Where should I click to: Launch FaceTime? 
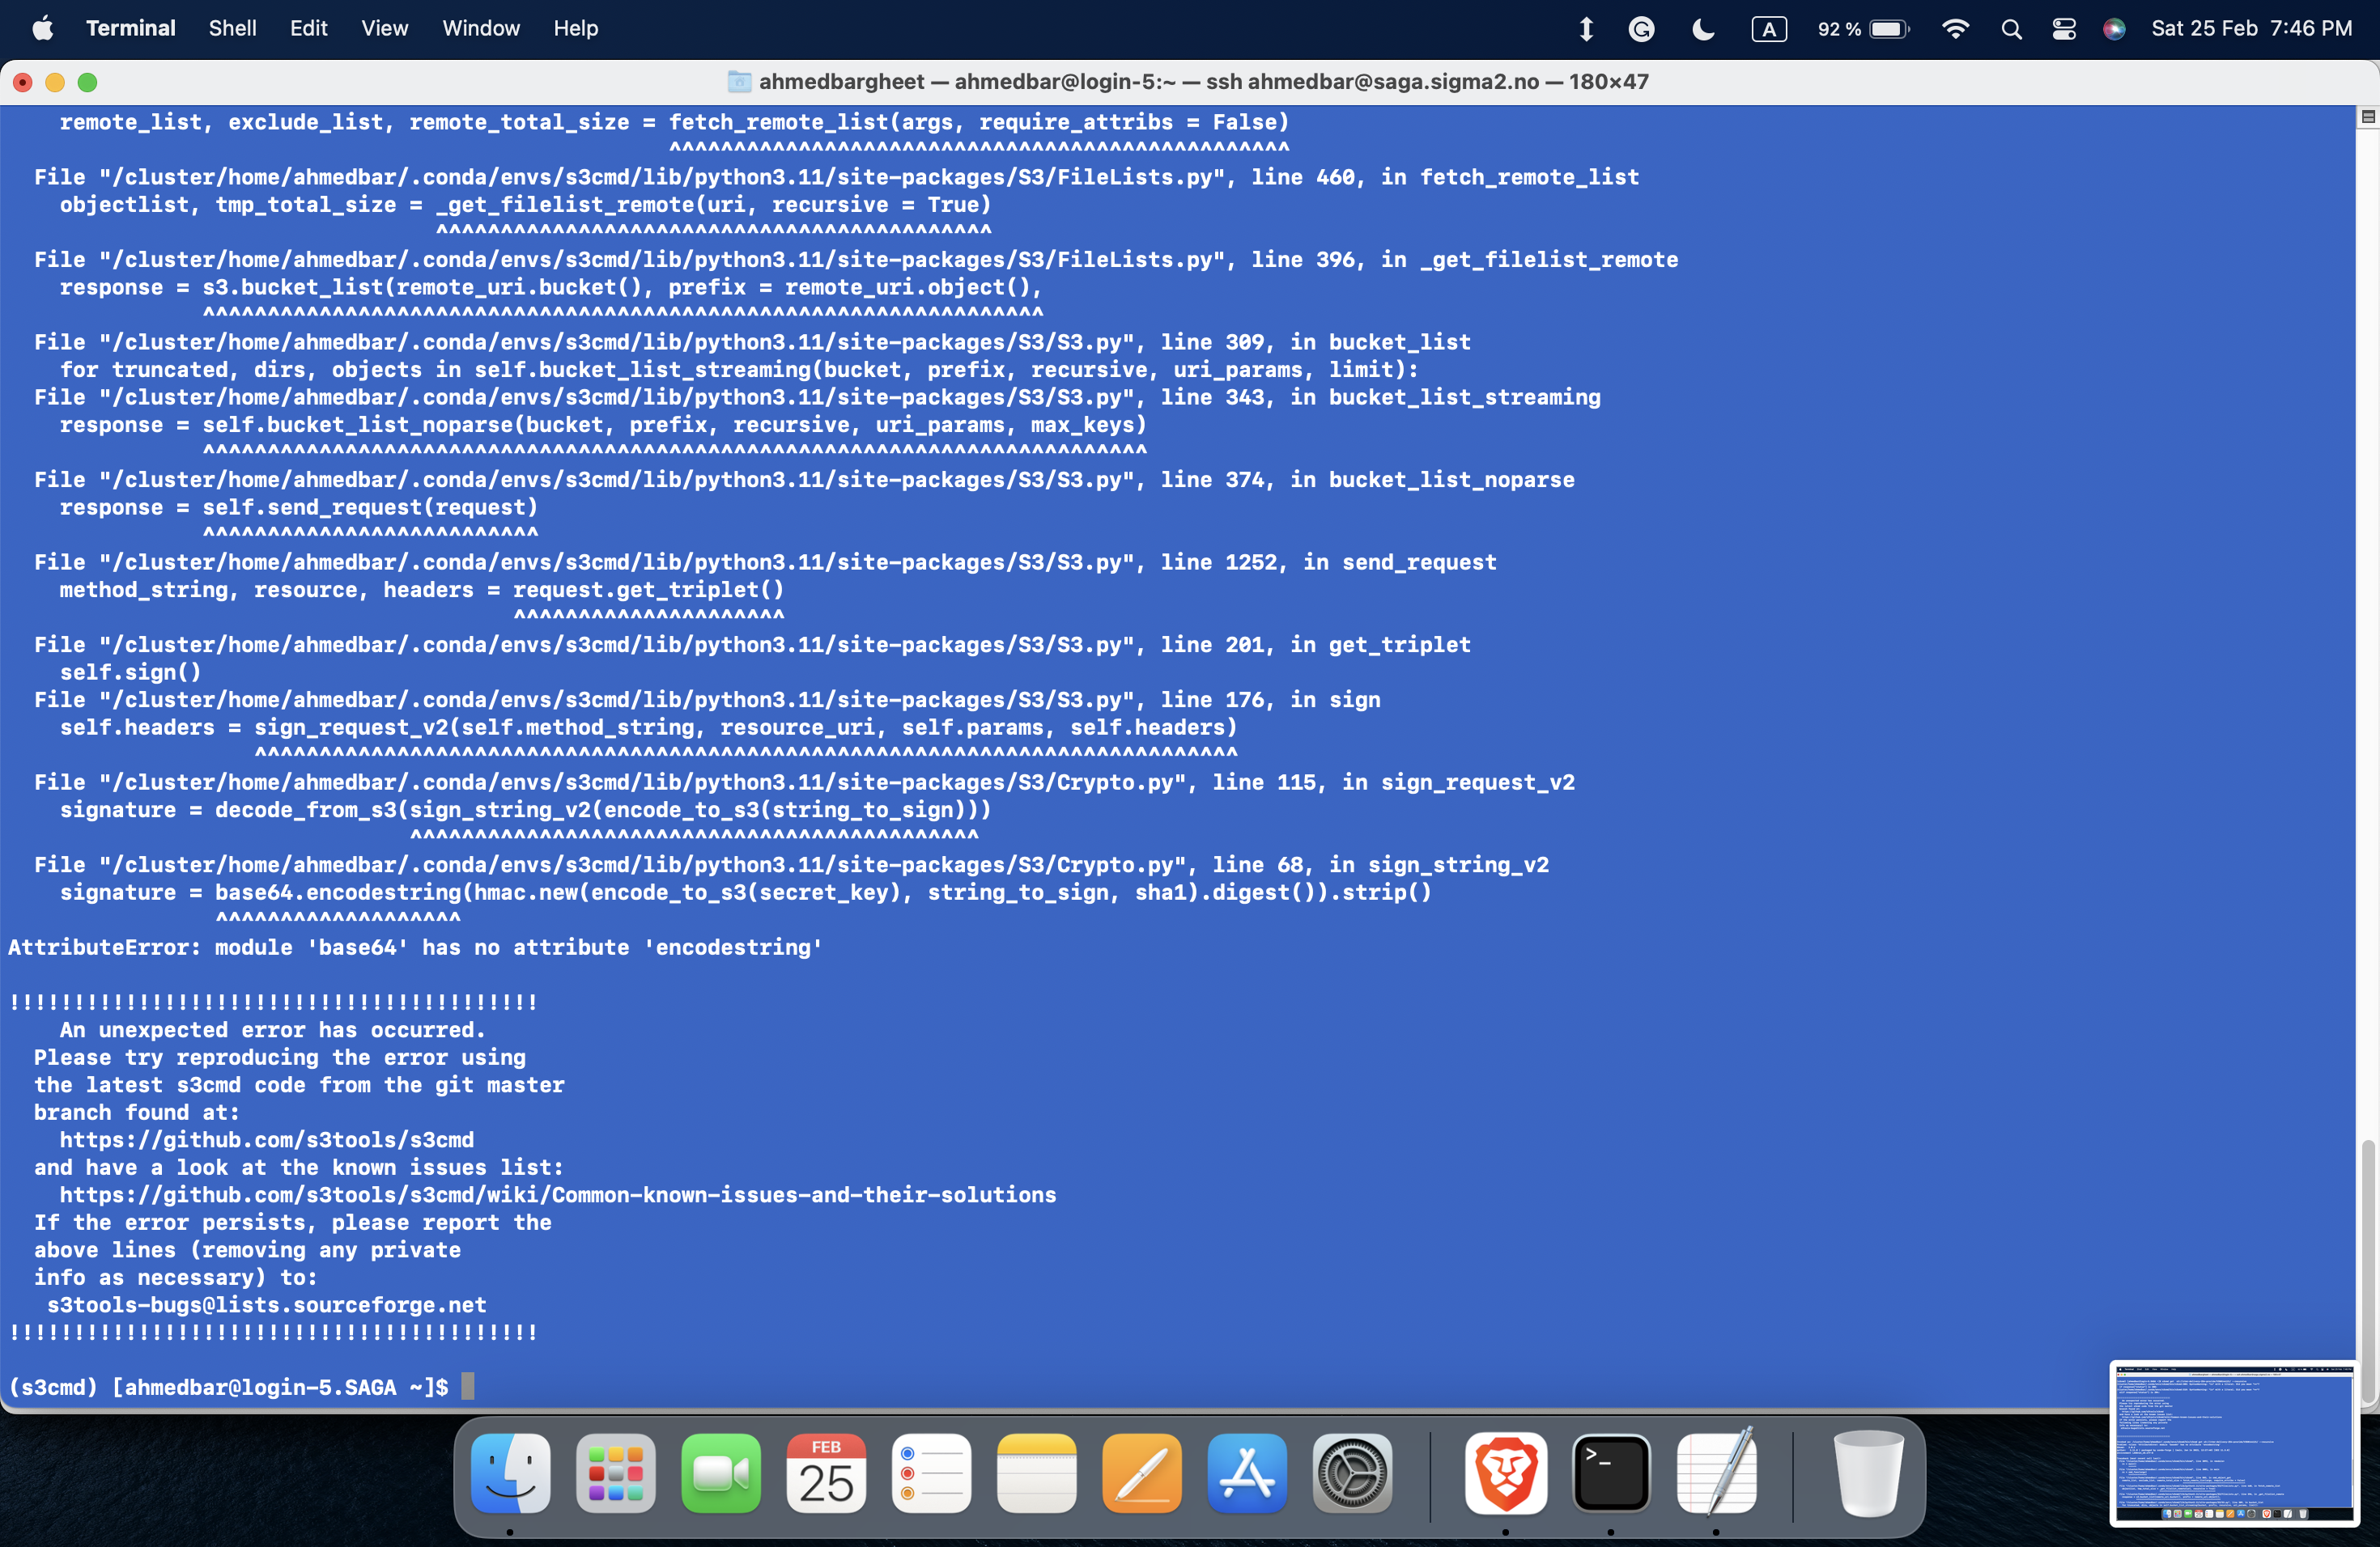click(x=721, y=1474)
